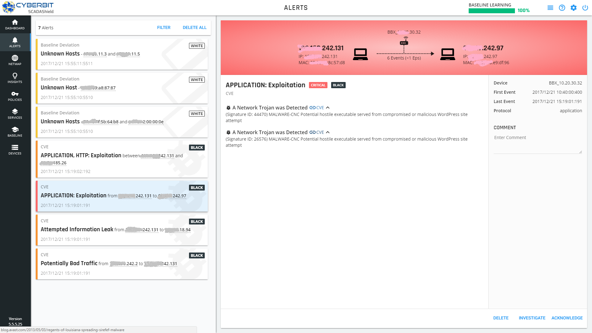Open the settings gear icon
This screenshot has height=333, width=592.
click(x=574, y=8)
